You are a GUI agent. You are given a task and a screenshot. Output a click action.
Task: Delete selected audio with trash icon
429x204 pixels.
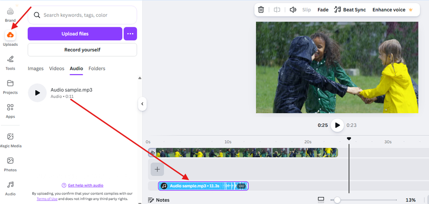pos(261,10)
